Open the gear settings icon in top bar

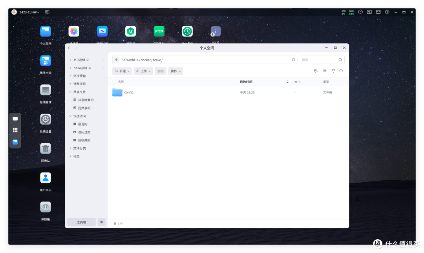click(x=387, y=12)
